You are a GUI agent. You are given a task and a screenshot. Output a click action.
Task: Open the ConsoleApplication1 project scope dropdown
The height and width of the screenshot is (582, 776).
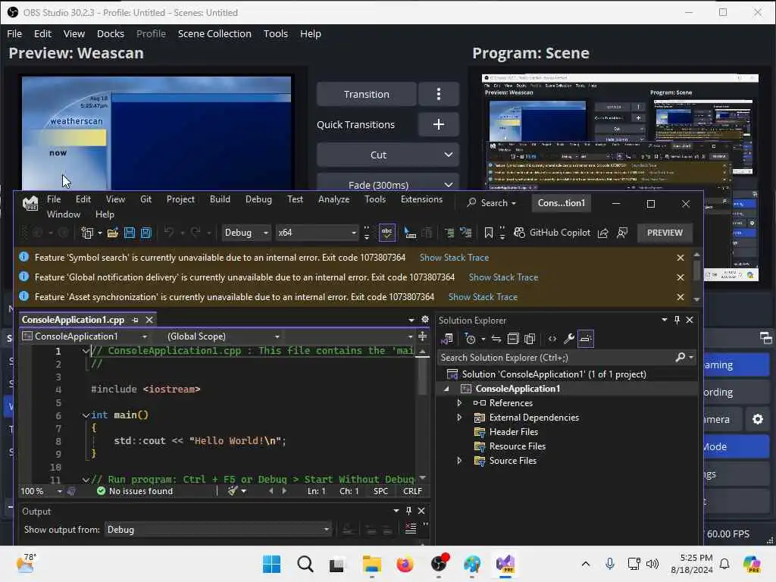[x=85, y=336]
